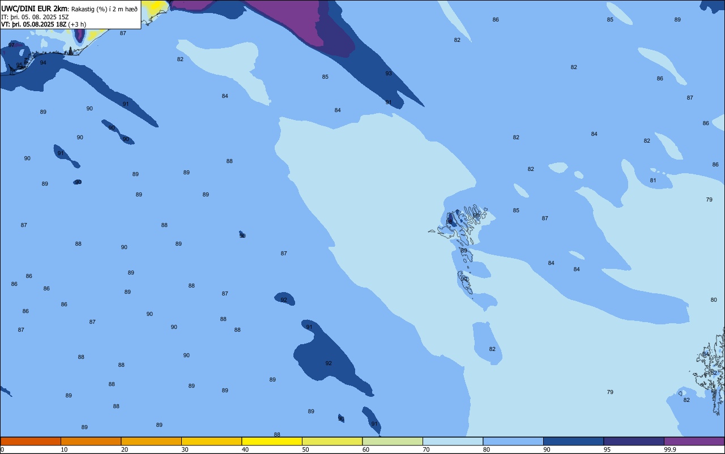The width and height of the screenshot is (725, 454).
Task: Select the 'VT: þri. 05.08.2025 18Z (+3 h)' line
Action: click(44, 24)
